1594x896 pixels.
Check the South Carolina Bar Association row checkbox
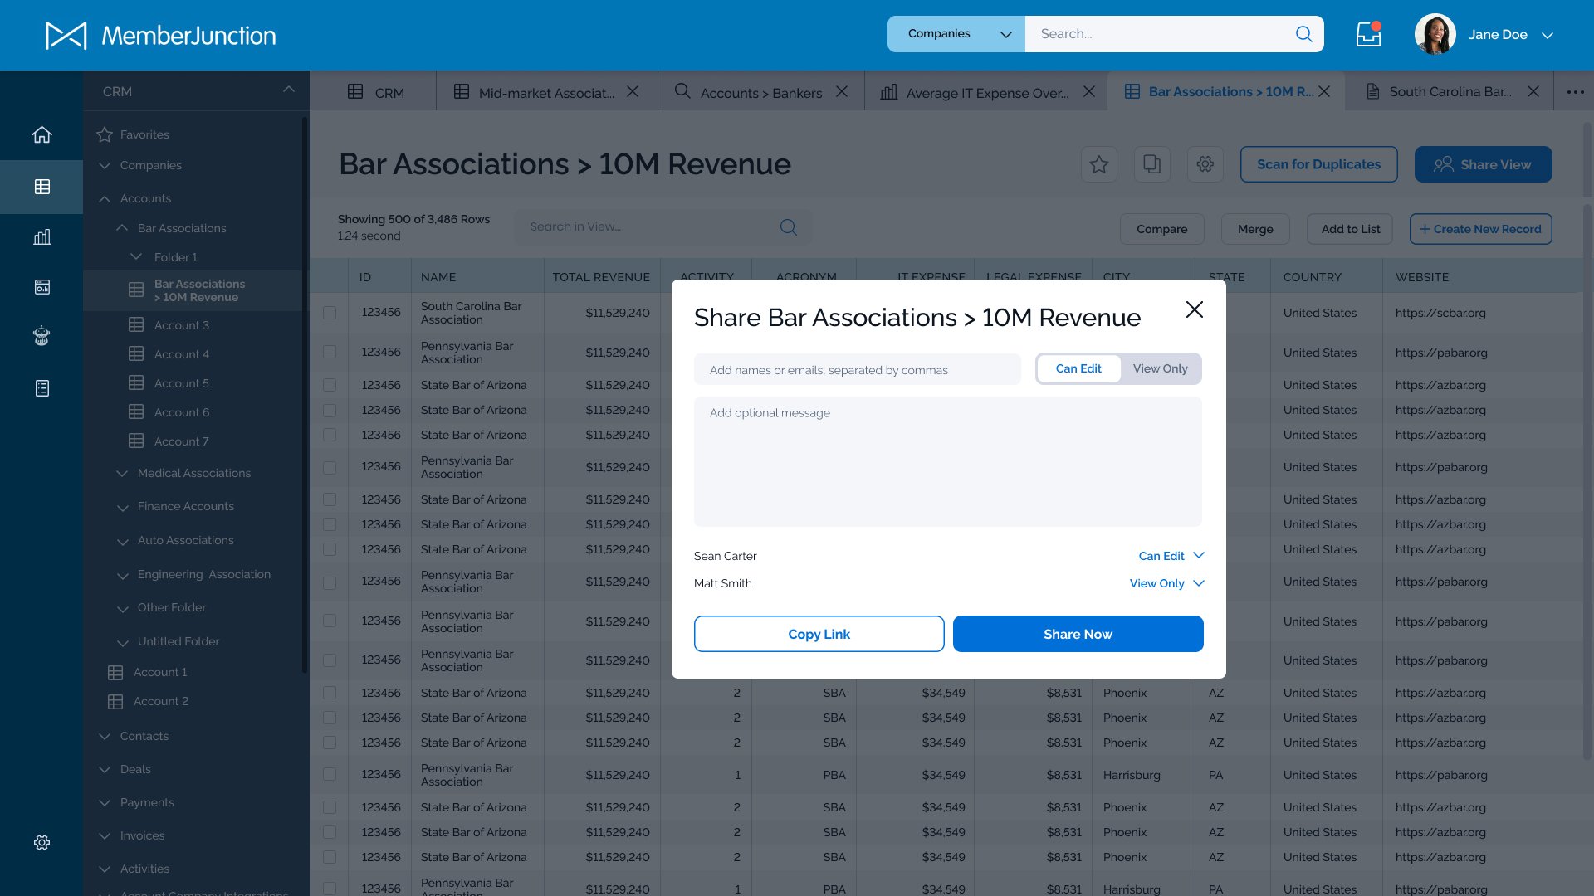(x=330, y=313)
